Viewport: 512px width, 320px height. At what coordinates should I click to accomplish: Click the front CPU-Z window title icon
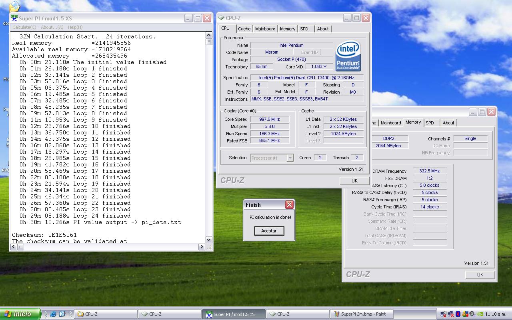pos(221,18)
